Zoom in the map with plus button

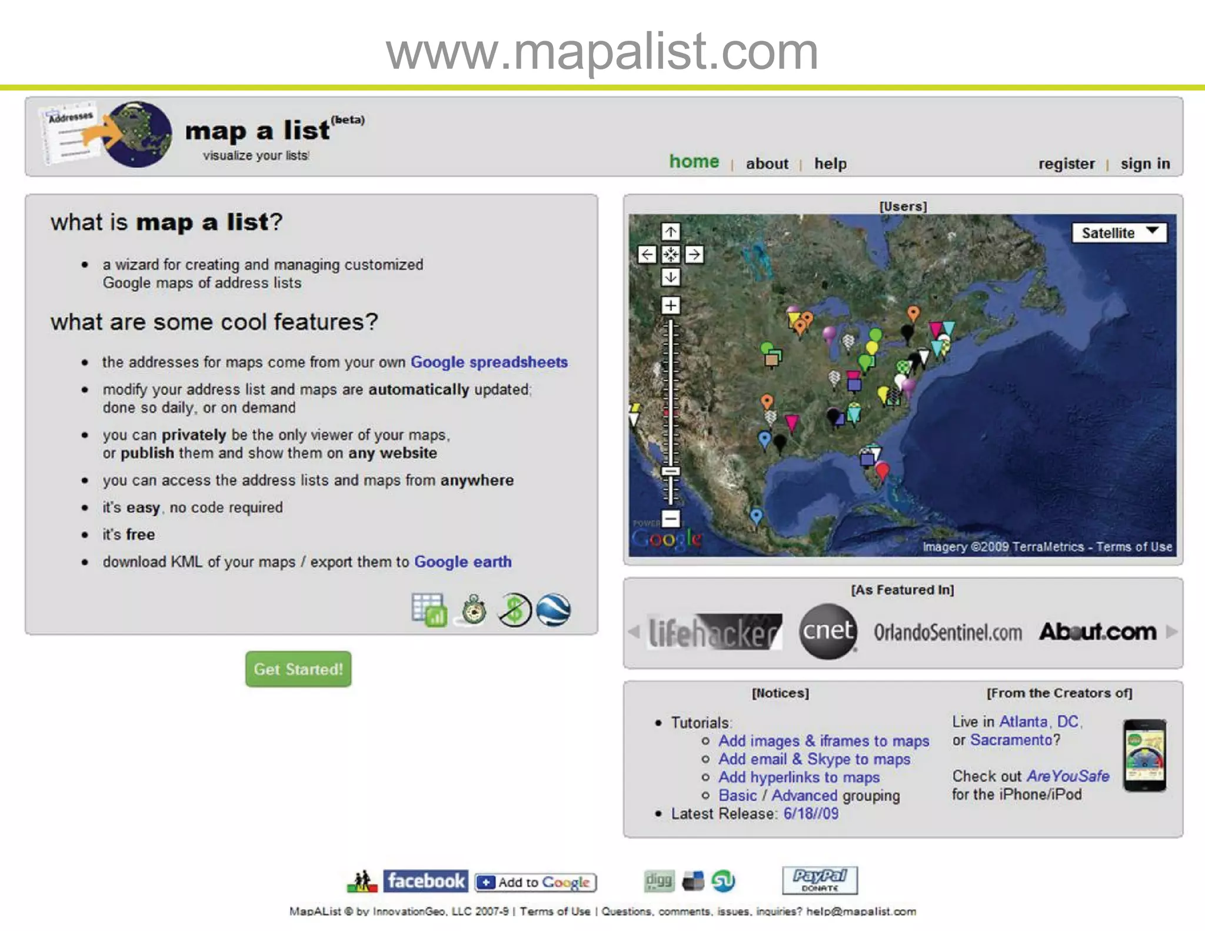pyautogui.click(x=671, y=305)
